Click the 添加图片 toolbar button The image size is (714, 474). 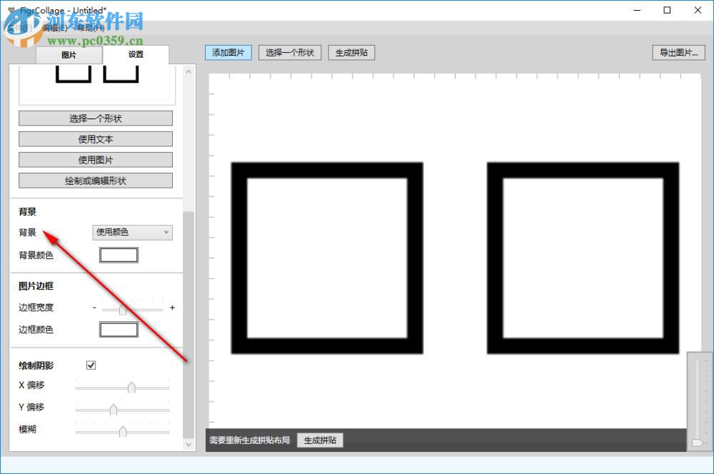click(228, 52)
